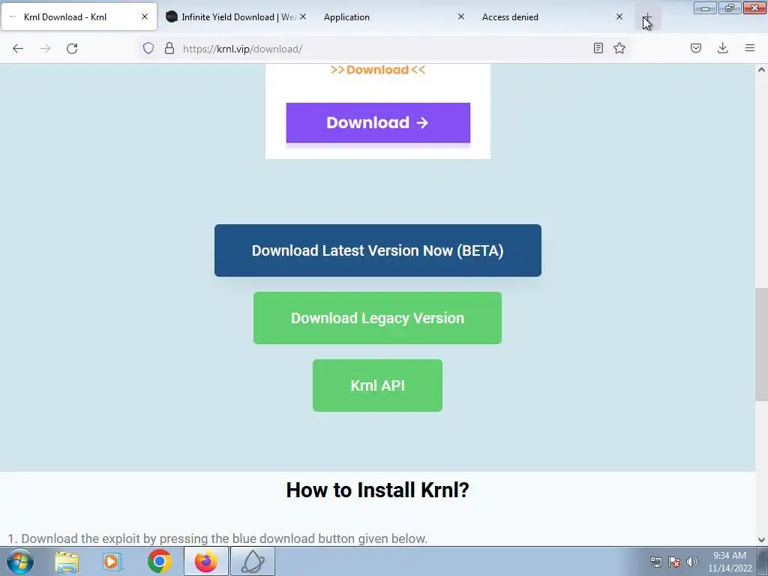Toggle reader view icon
The height and width of the screenshot is (576, 768).
point(598,48)
